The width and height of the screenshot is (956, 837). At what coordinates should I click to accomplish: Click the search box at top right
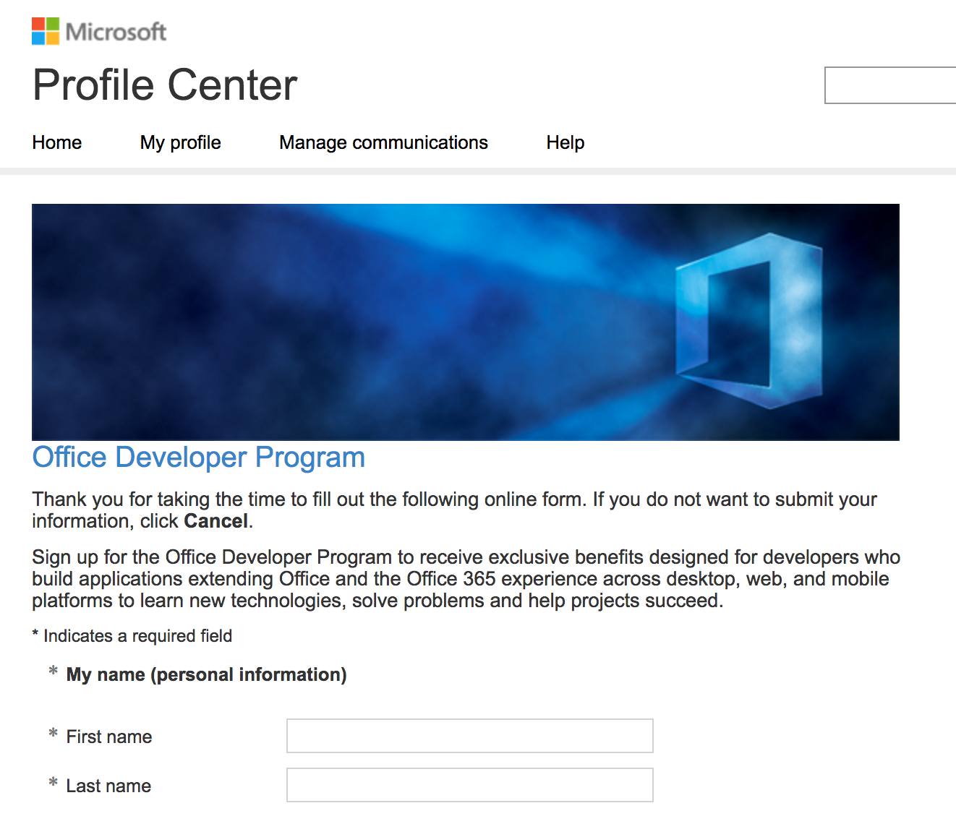(890, 85)
